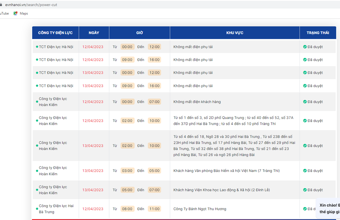
Task: Click the 'NGÀY' column header
Action: [x=94, y=33]
